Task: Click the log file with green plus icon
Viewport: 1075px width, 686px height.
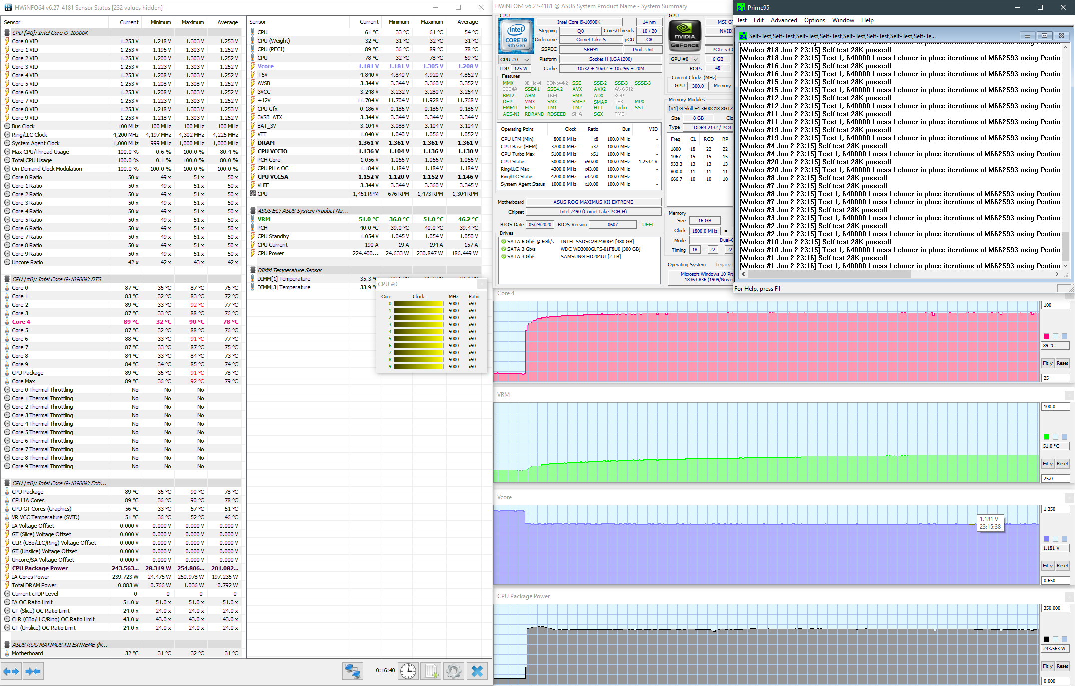Action: pos(431,671)
